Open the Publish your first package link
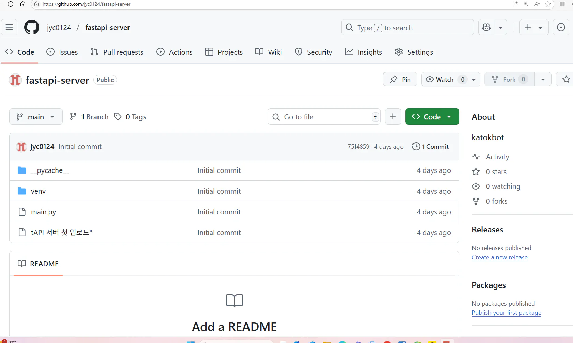This screenshot has width=573, height=343. 507,313
